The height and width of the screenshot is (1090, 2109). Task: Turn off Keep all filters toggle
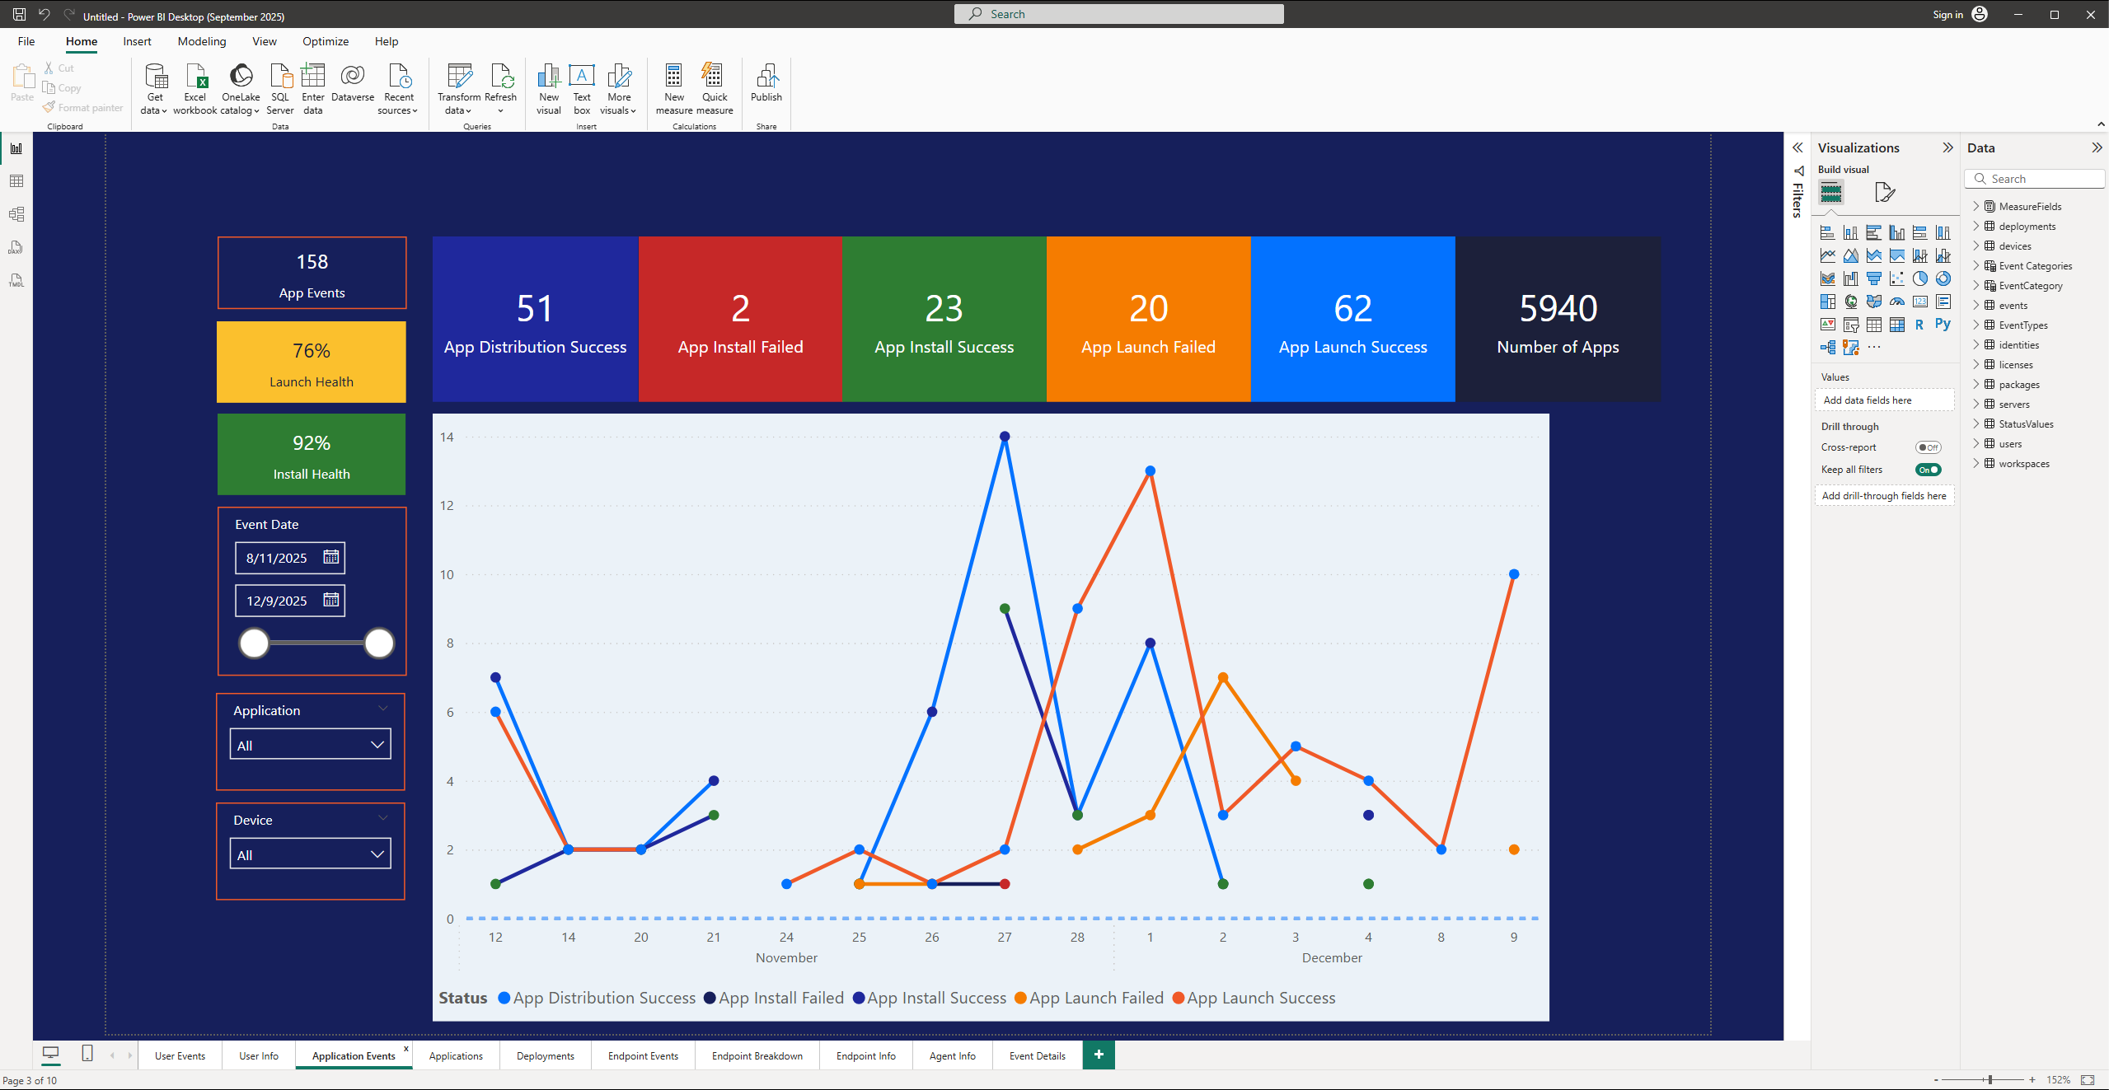[x=1928, y=470]
